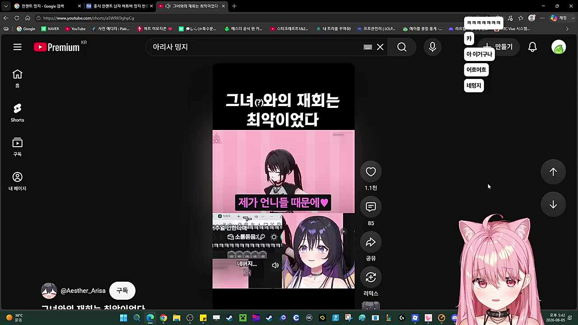
Task: Go to the previous Short with up arrow
Action: (553, 172)
